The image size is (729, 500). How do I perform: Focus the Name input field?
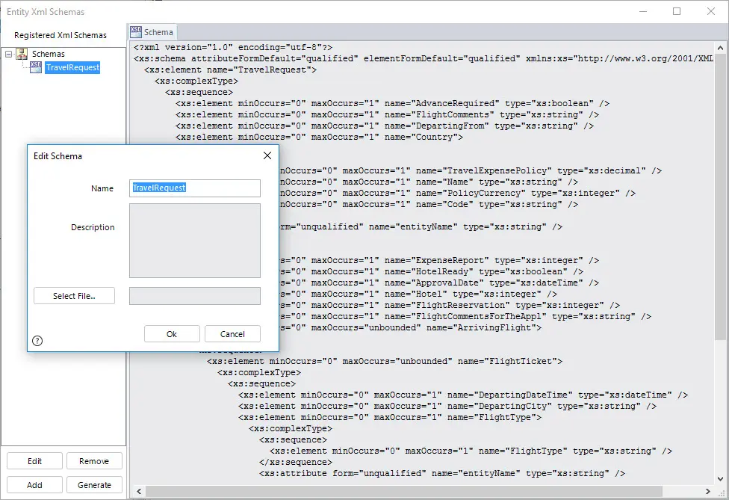pyautogui.click(x=195, y=188)
